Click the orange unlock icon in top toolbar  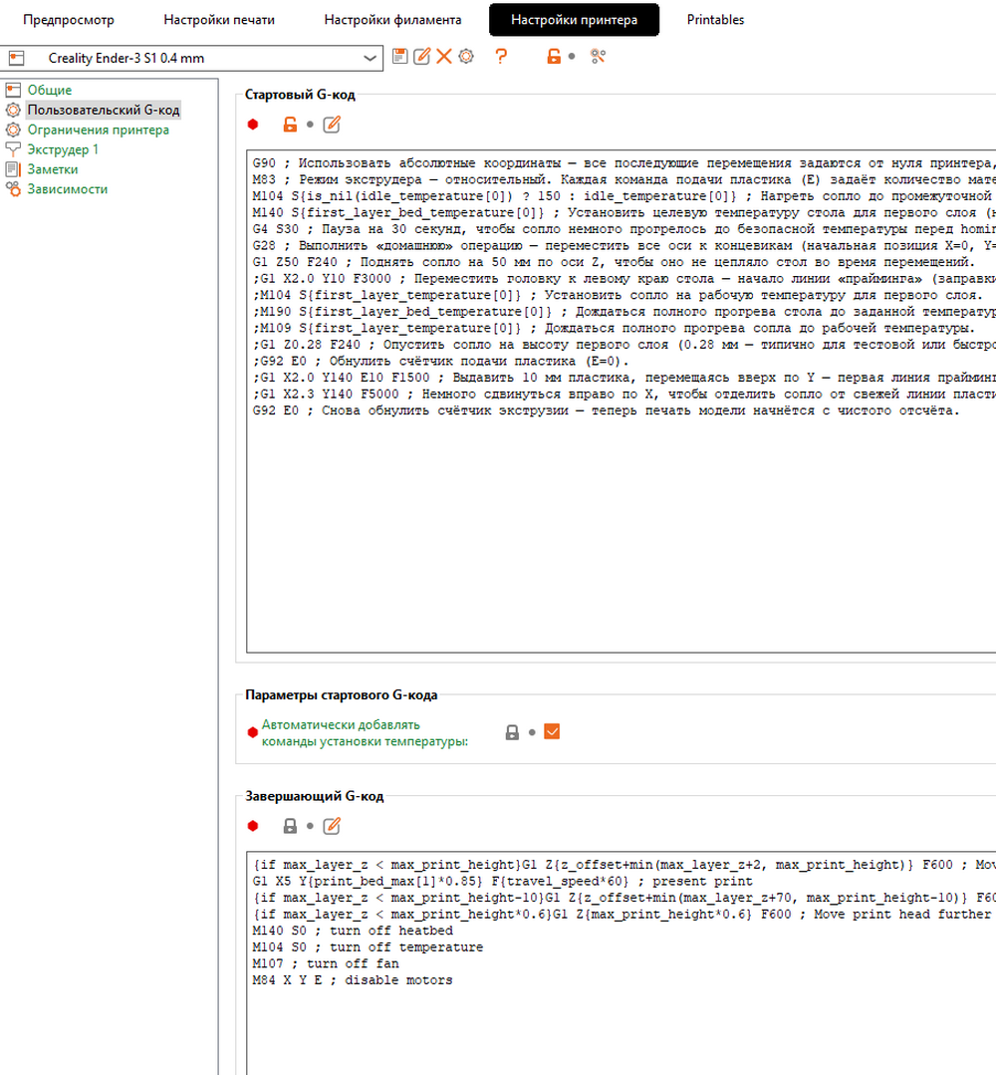(x=554, y=57)
